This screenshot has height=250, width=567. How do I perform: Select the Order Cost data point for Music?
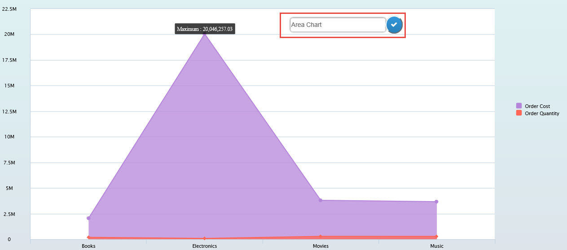click(x=436, y=202)
